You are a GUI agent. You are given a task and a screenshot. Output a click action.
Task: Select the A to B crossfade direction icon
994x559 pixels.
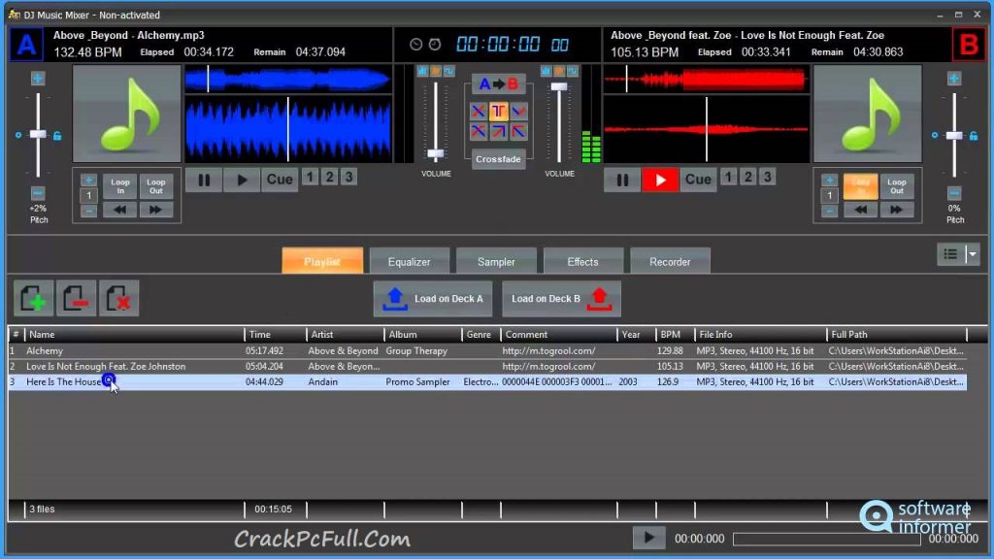pyautogui.click(x=498, y=84)
